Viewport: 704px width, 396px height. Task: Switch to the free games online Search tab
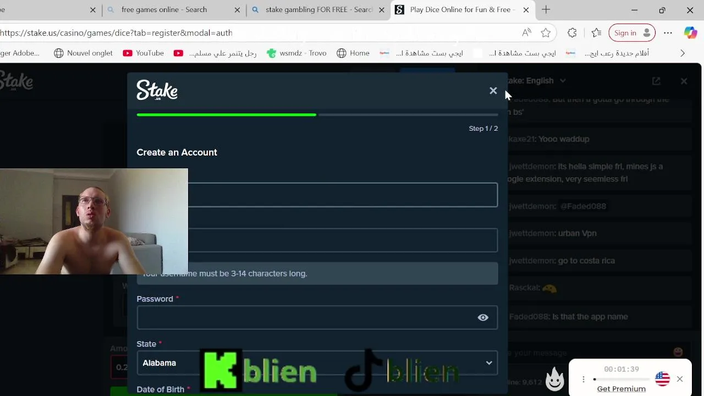164,9
